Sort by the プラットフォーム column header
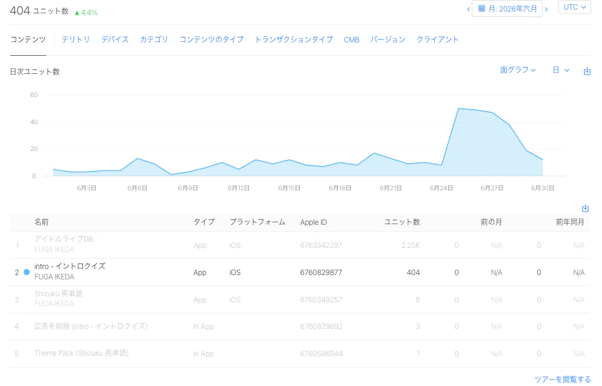Screen dimensions: 602x386 [257, 222]
